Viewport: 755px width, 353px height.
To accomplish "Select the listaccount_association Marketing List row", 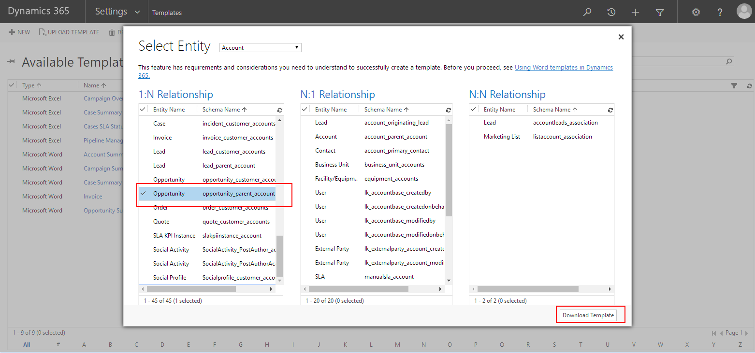I will tap(542, 137).
